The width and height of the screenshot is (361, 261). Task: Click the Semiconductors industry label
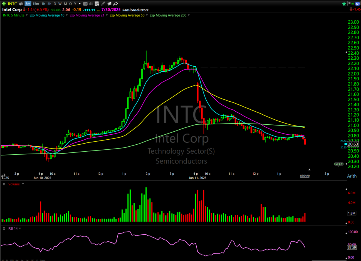click(x=135, y=10)
